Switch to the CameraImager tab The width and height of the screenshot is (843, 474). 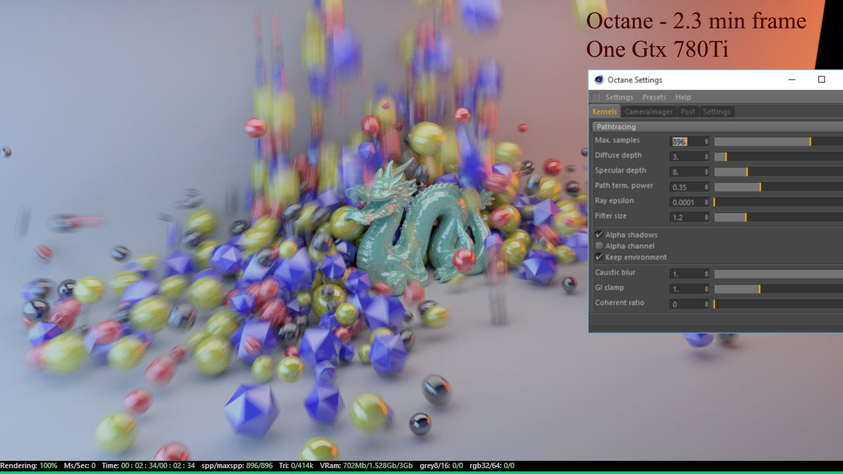[x=649, y=112]
